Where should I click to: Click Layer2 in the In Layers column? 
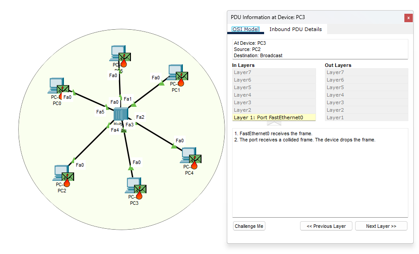(274, 110)
